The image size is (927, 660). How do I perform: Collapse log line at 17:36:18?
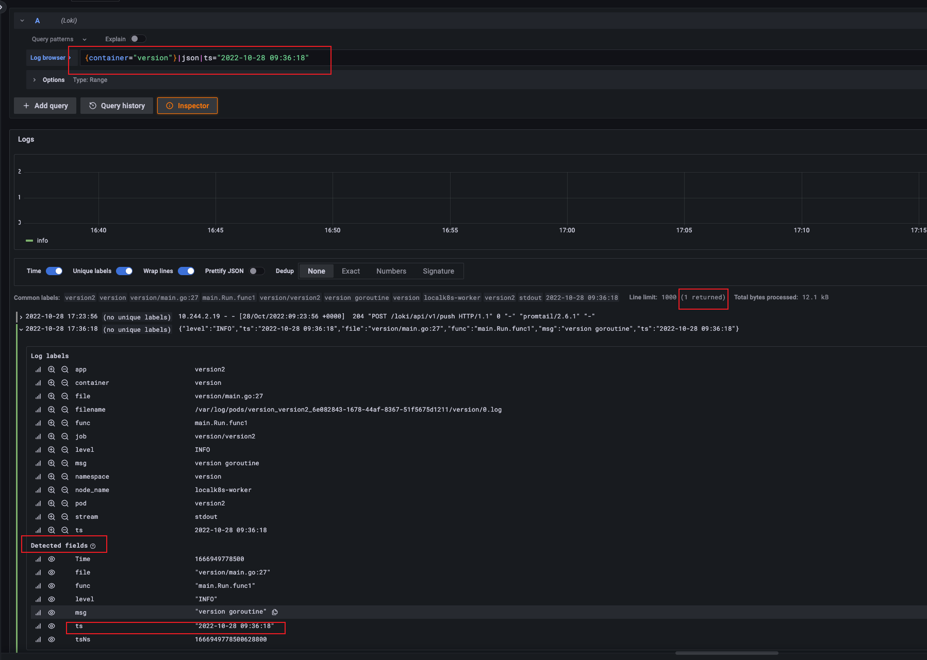[21, 329]
